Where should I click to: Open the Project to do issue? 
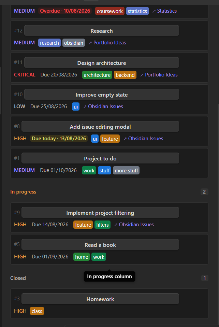pyautogui.click(x=100, y=158)
